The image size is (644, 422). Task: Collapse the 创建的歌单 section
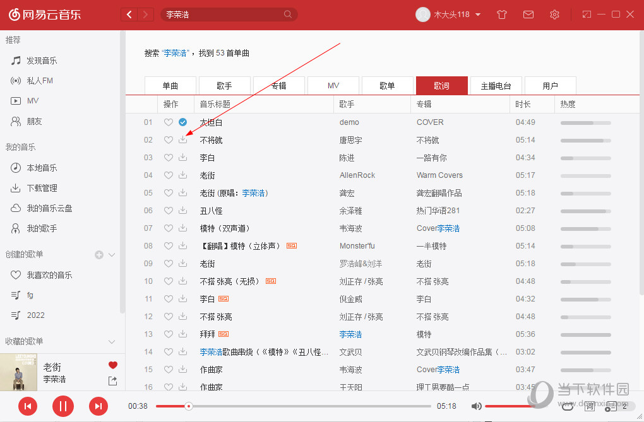(112, 254)
